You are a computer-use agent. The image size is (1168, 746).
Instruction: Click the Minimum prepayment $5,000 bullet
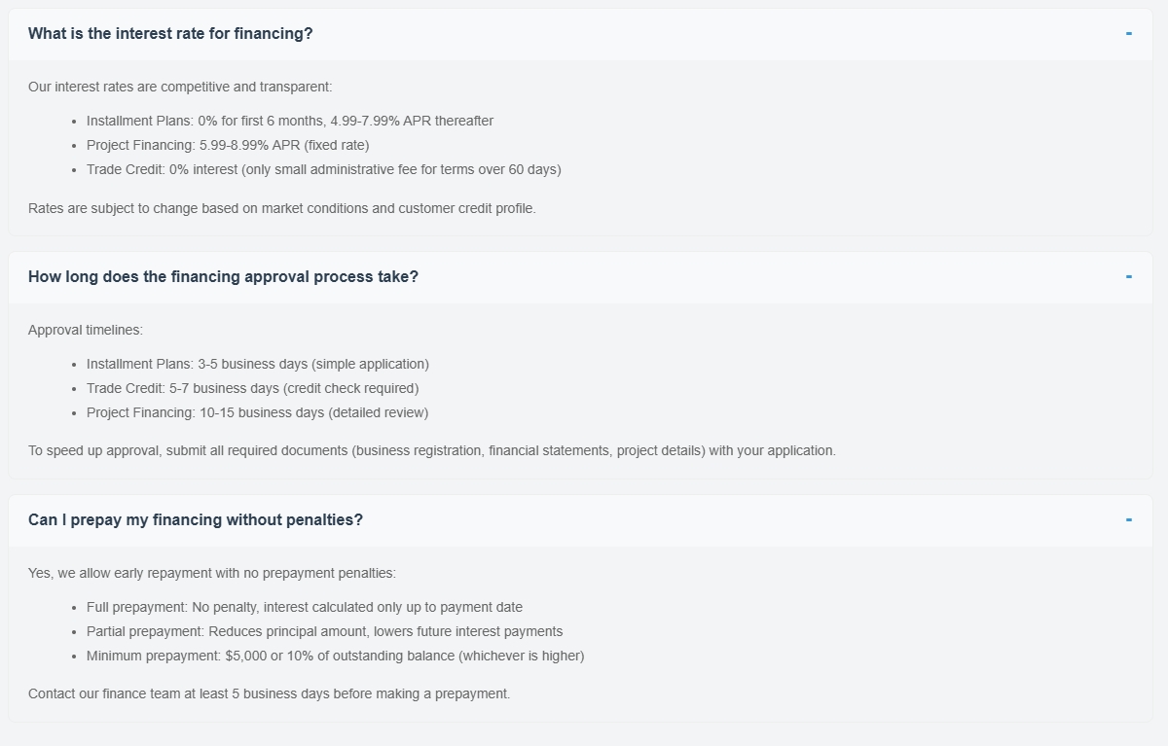coord(335,657)
